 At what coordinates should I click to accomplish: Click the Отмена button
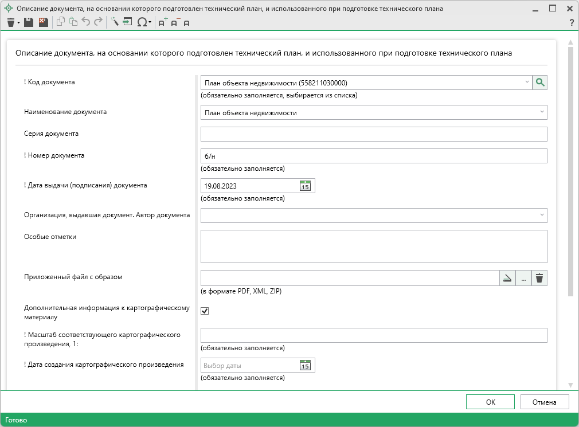544,402
